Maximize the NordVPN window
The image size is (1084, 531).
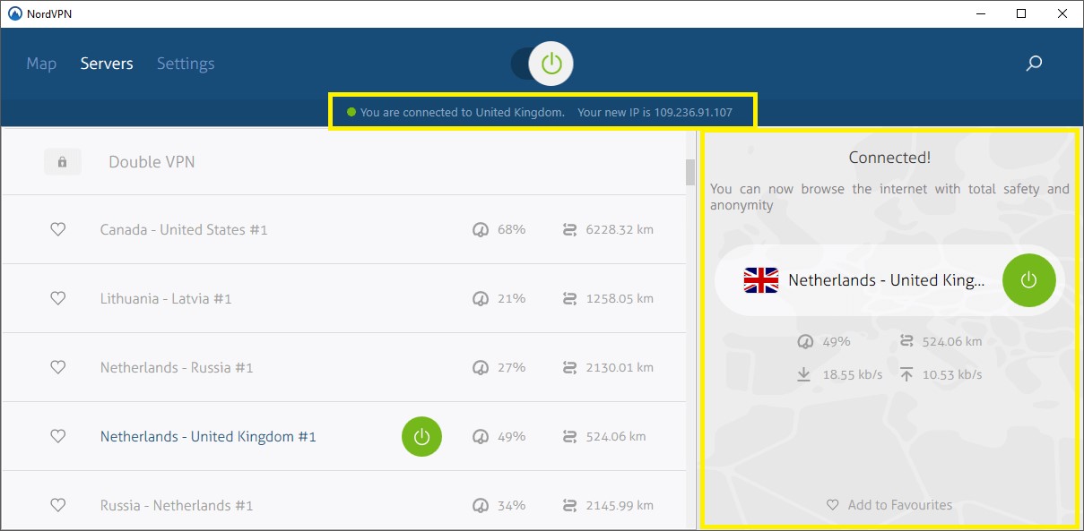[x=1021, y=13]
